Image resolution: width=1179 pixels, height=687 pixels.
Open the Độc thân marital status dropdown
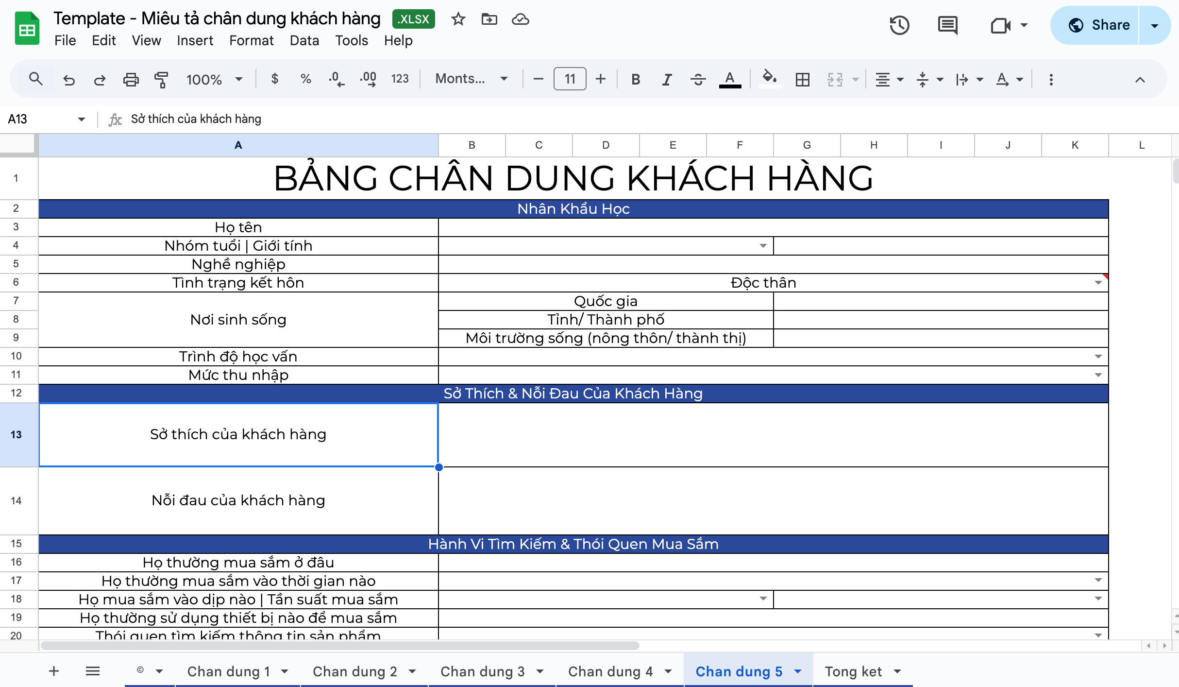pyautogui.click(x=1098, y=283)
